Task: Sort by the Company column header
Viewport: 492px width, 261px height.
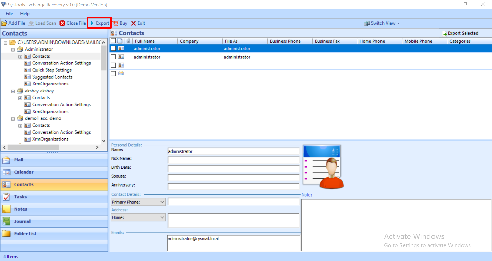Action: [200, 41]
